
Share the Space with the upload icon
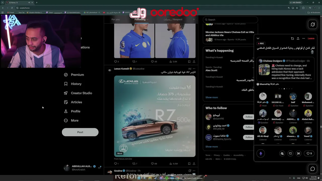(x=298, y=38)
